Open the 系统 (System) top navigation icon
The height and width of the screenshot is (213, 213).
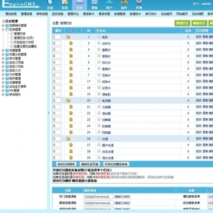coord(50,5)
